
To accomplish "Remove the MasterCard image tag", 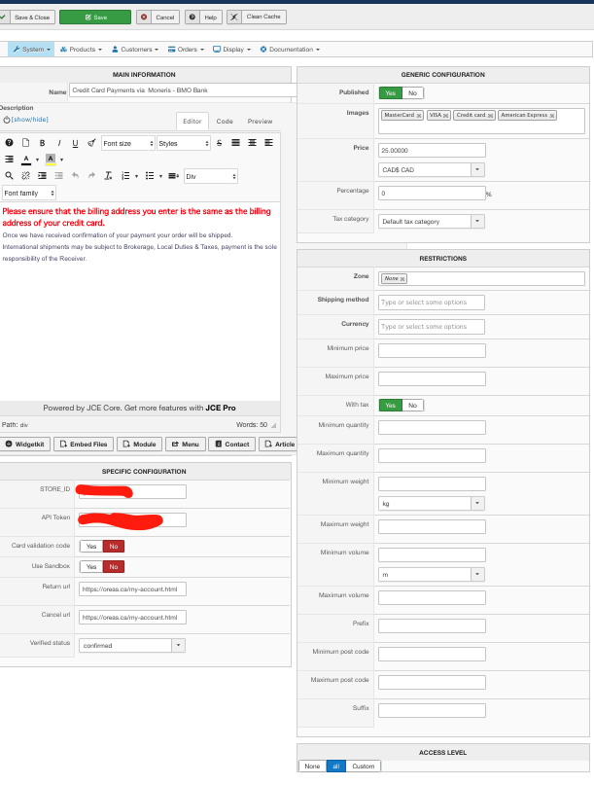I will pyautogui.click(x=419, y=116).
